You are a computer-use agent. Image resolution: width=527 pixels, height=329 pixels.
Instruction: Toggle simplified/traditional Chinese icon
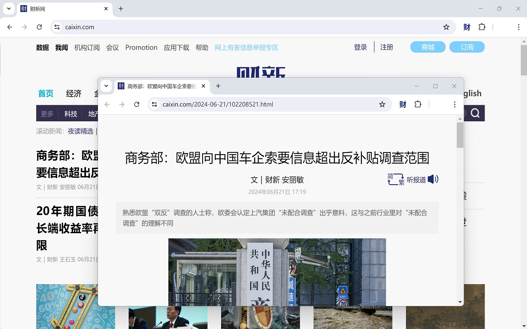click(x=396, y=179)
